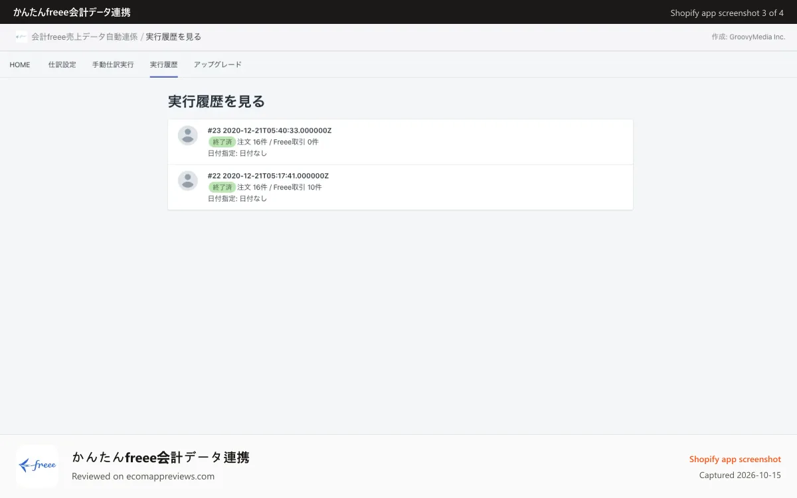Click 実行履歴を見る in the breadcrumb
Image resolution: width=797 pixels, height=498 pixels.
pyautogui.click(x=173, y=37)
